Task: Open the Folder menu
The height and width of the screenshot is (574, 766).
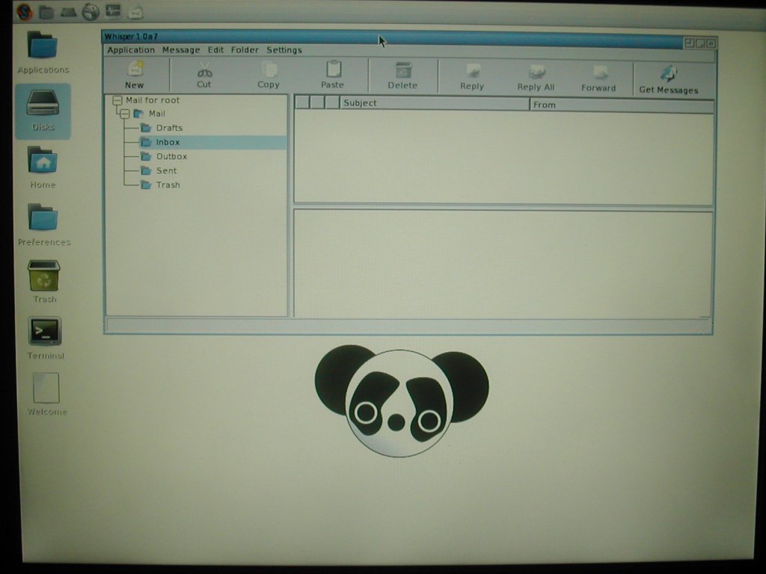Action: 245,50
